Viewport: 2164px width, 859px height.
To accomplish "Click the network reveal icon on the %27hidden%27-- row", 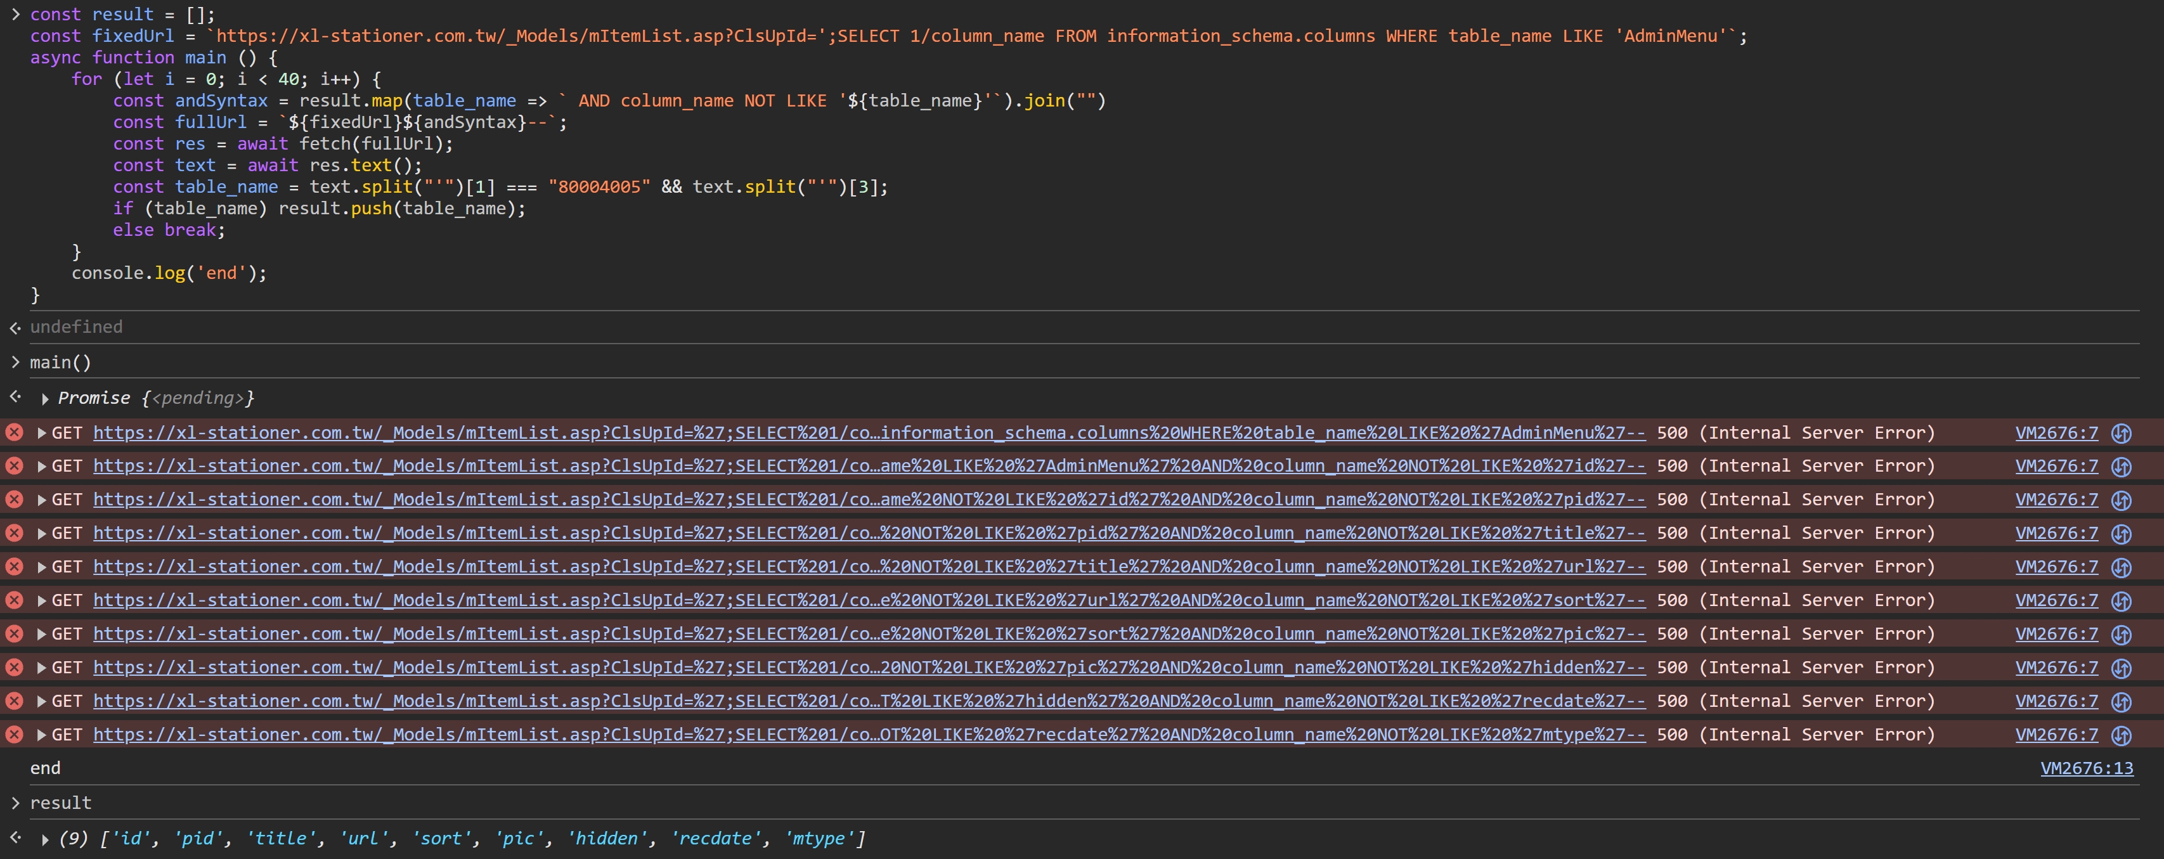I will 2121,668.
